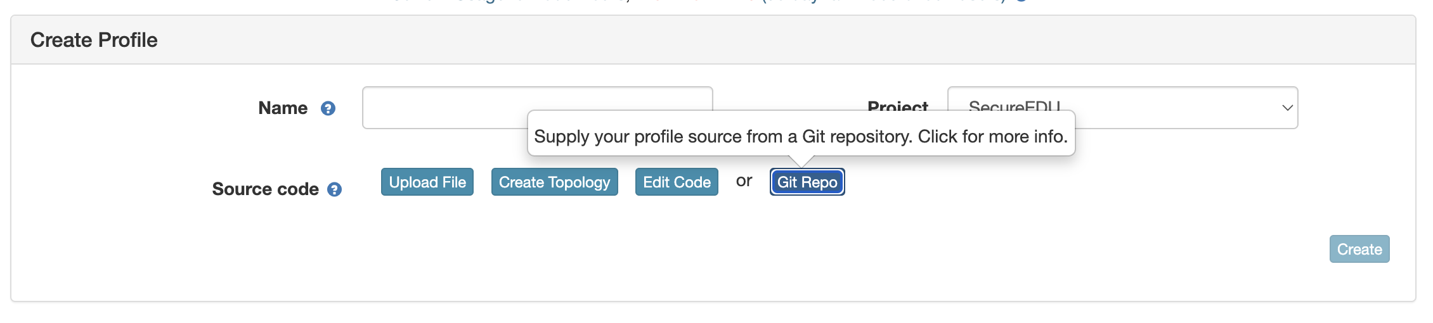Screen dimensions: 1433x323
Task: Click the tooltip's arrow pointer above Git Repo
Action: (801, 161)
